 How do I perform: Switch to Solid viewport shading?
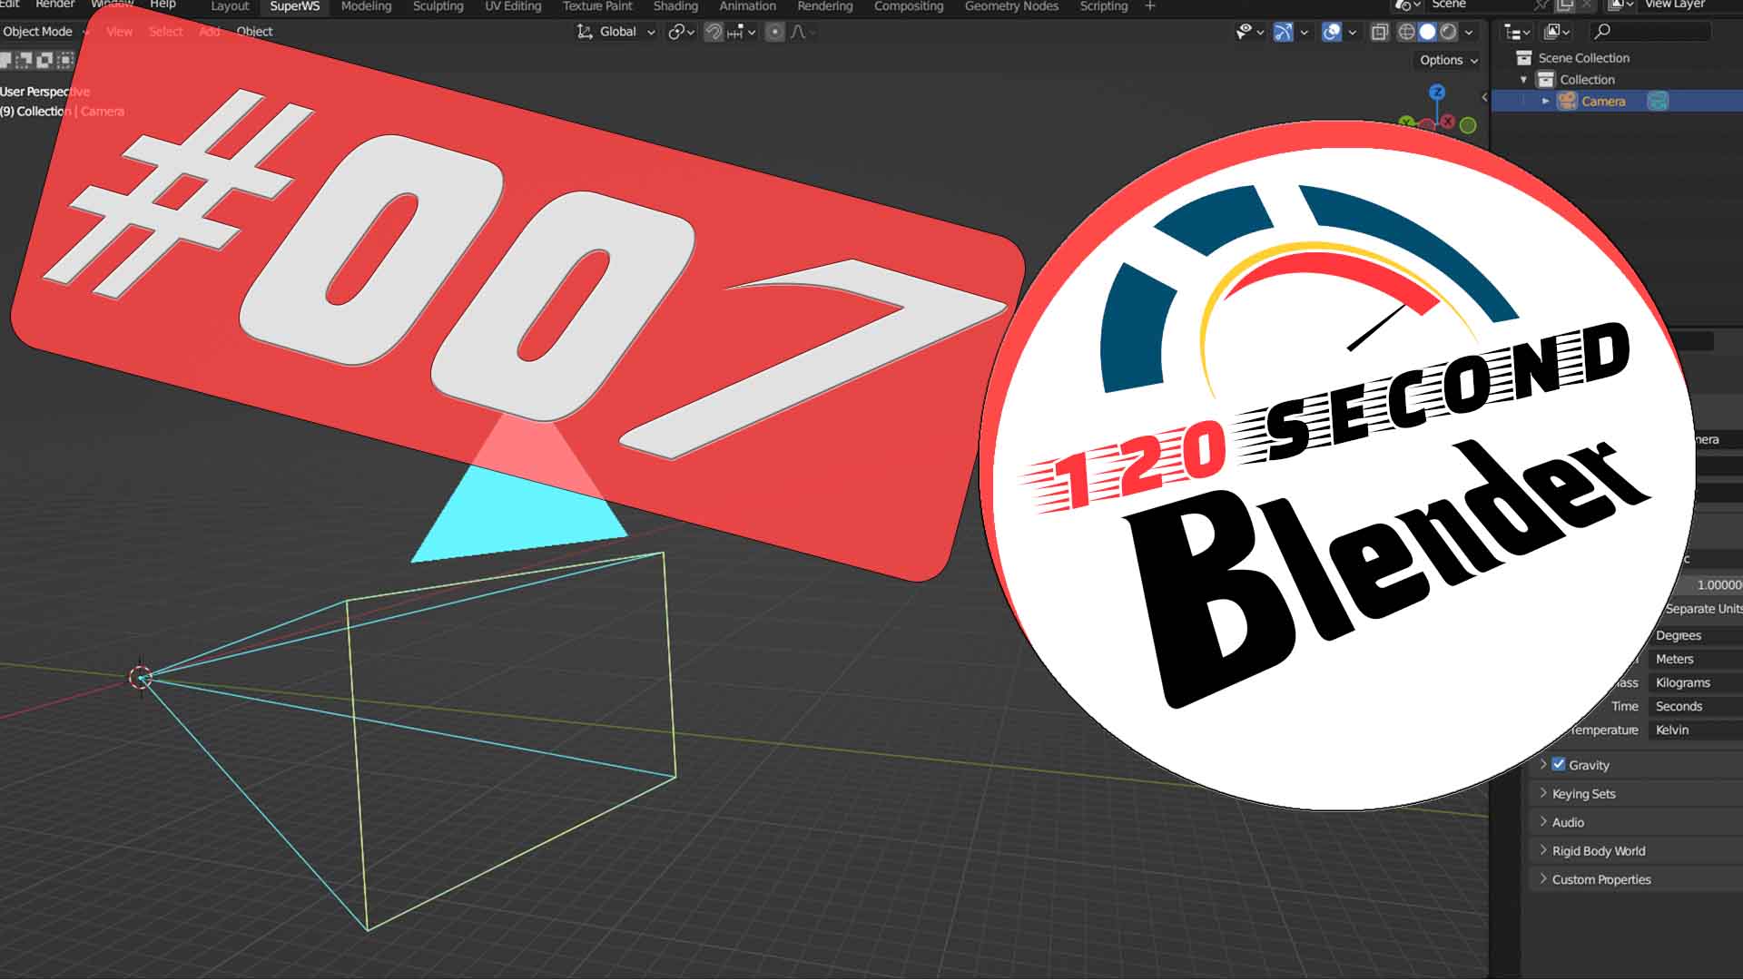coord(1427,32)
